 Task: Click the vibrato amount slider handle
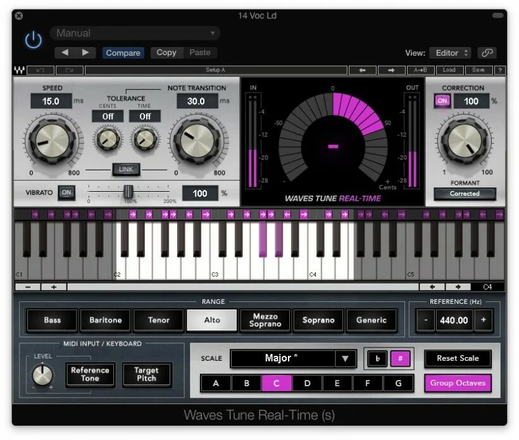pyautogui.click(x=128, y=192)
